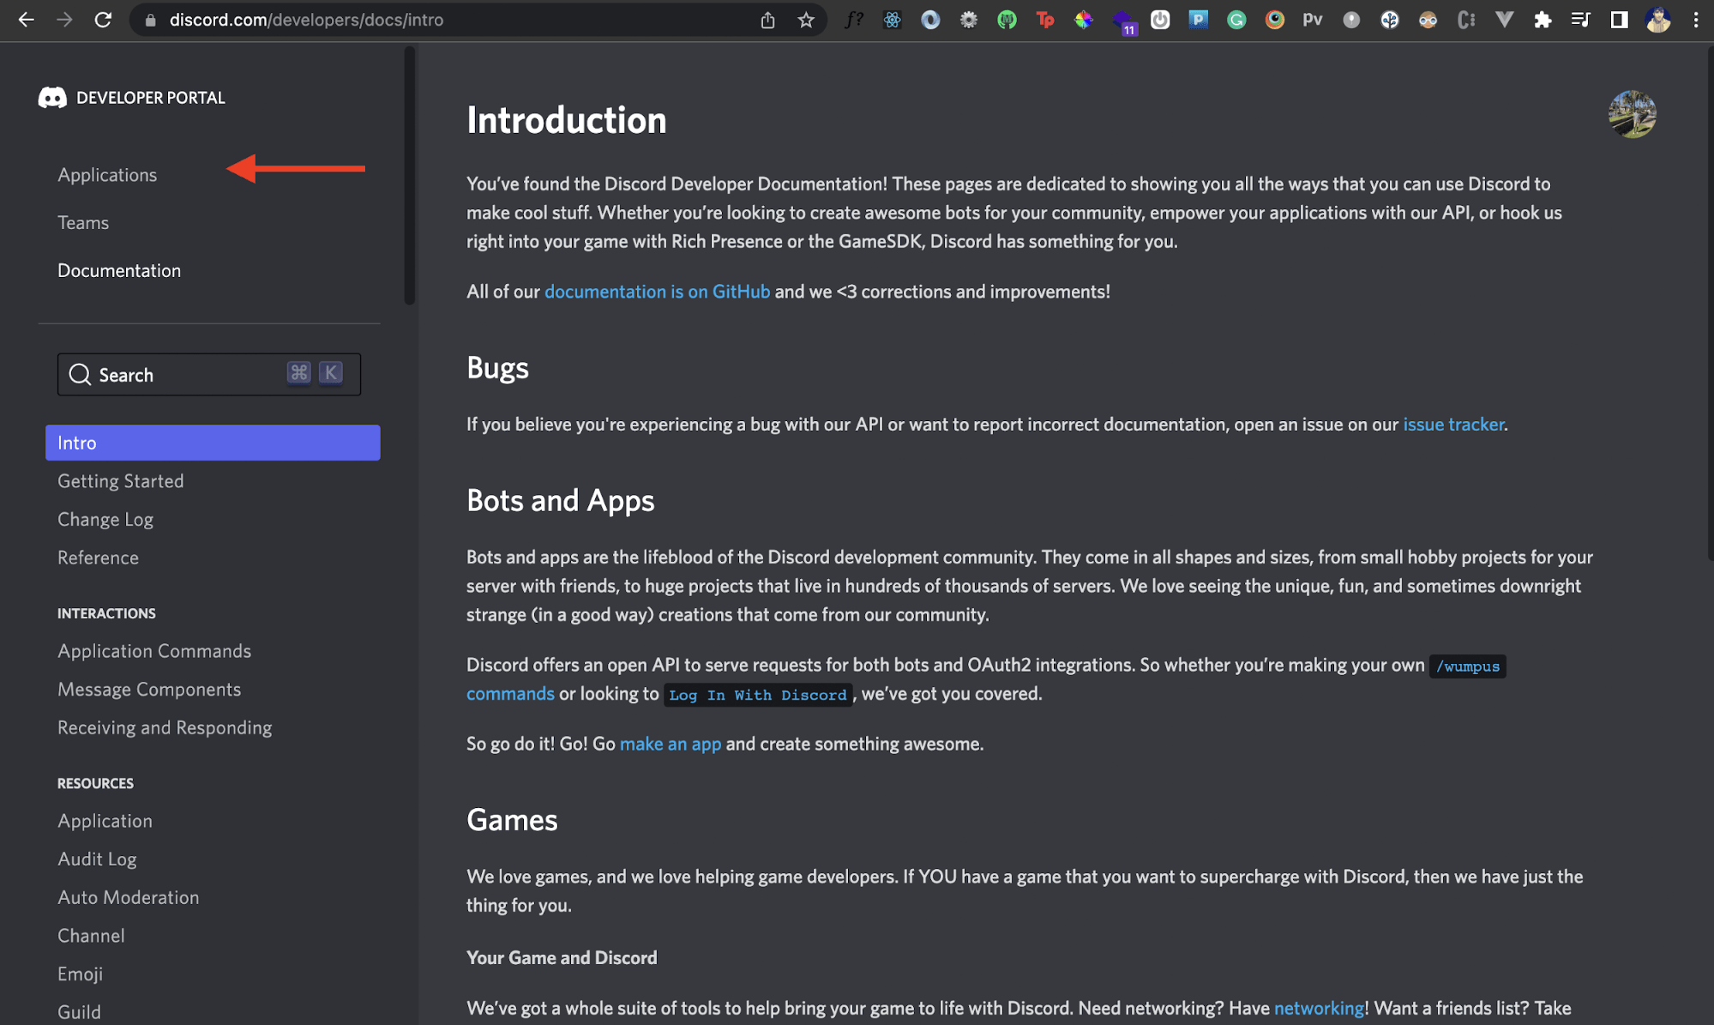Expand the Application Commands interactions item
The height and width of the screenshot is (1025, 1714).
[x=153, y=650]
